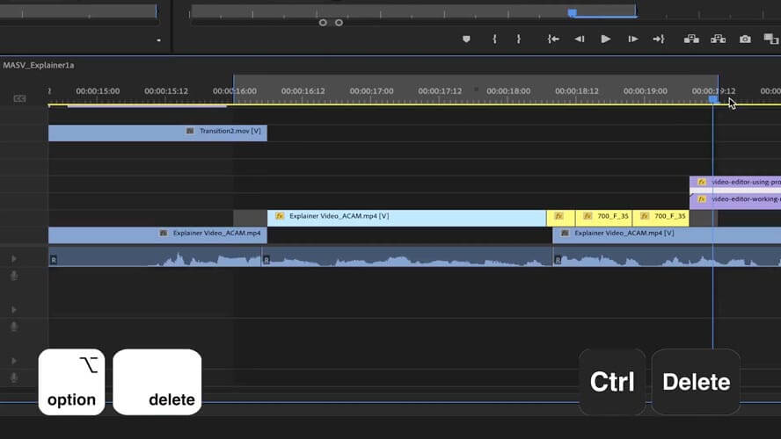This screenshot has height=439, width=781.
Task: Click the 00:00:17:00 mark on time ruler
Action: (371, 91)
